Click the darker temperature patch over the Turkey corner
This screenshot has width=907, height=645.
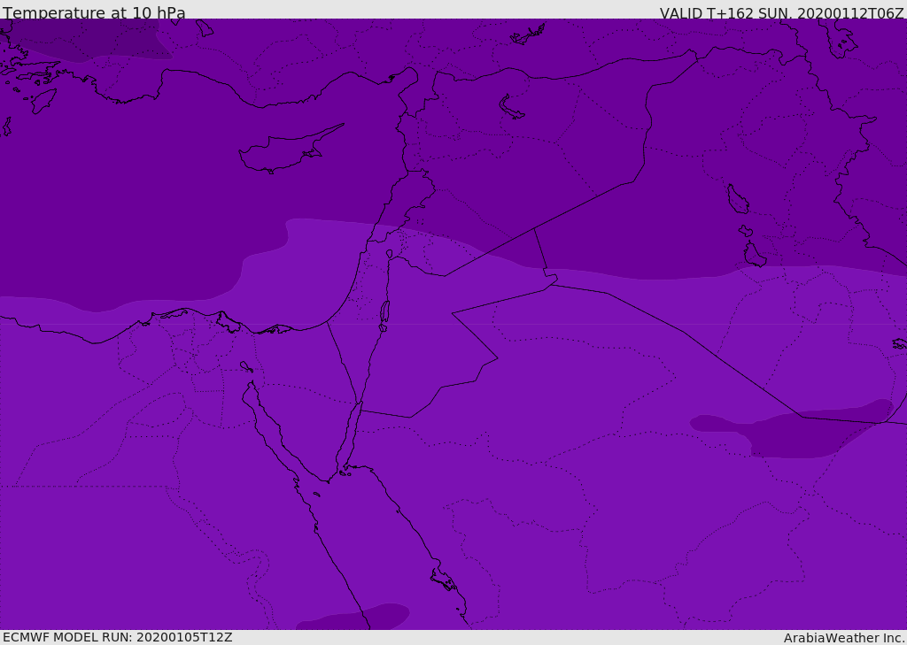pos(87,39)
